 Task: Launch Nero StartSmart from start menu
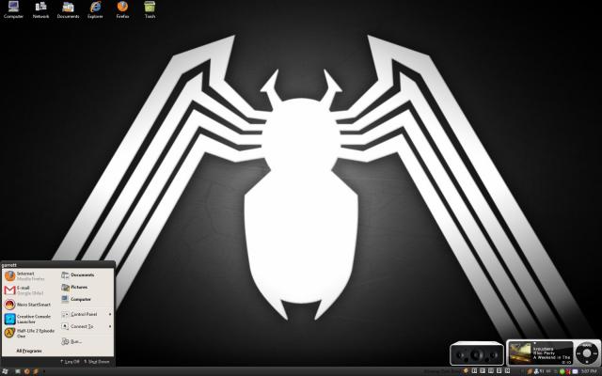click(31, 305)
